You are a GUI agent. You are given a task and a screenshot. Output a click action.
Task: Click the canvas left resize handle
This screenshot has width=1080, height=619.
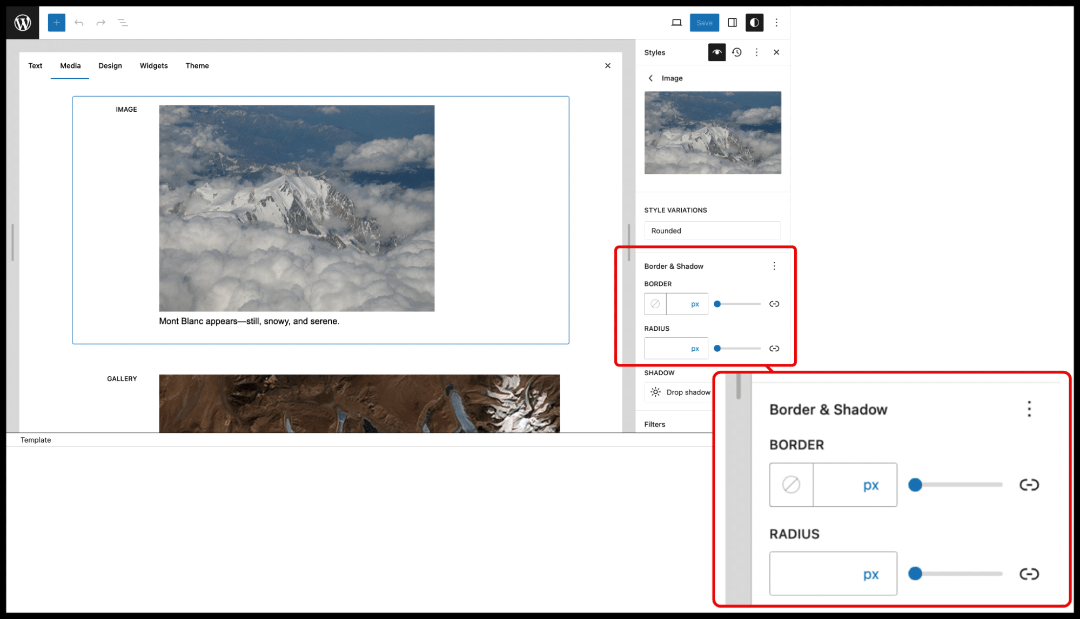click(x=12, y=242)
